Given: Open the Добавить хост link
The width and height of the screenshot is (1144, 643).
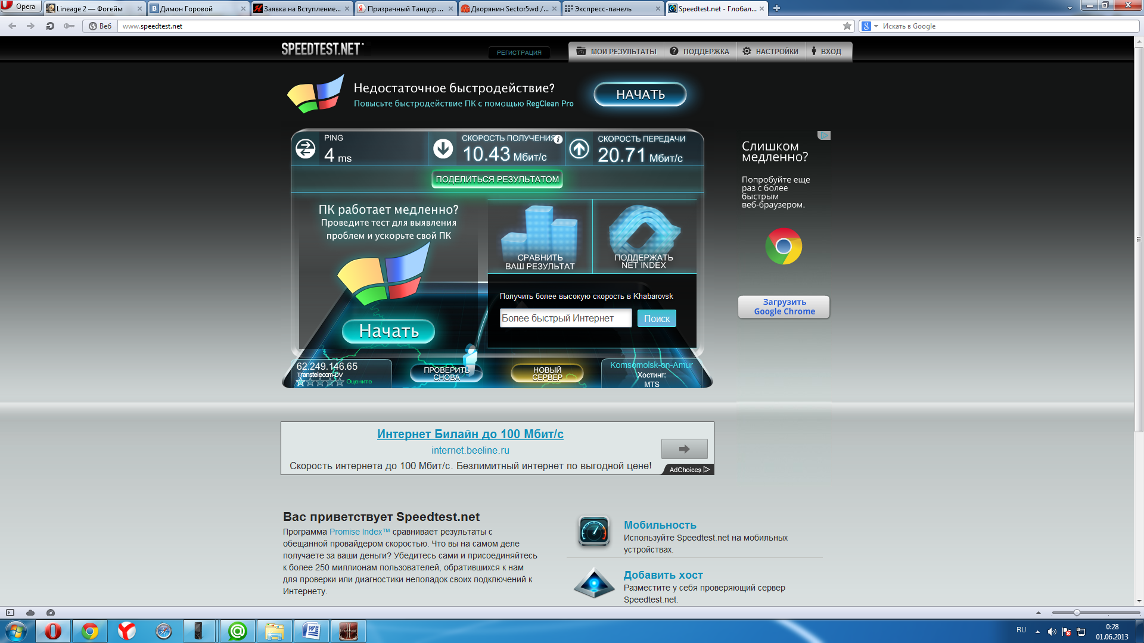Looking at the screenshot, I should point(663,575).
